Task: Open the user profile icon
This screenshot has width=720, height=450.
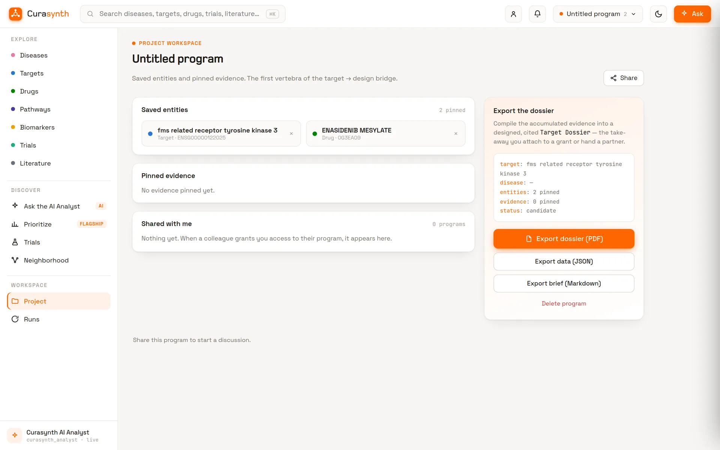Action: pyautogui.click(x=513, y=14)
